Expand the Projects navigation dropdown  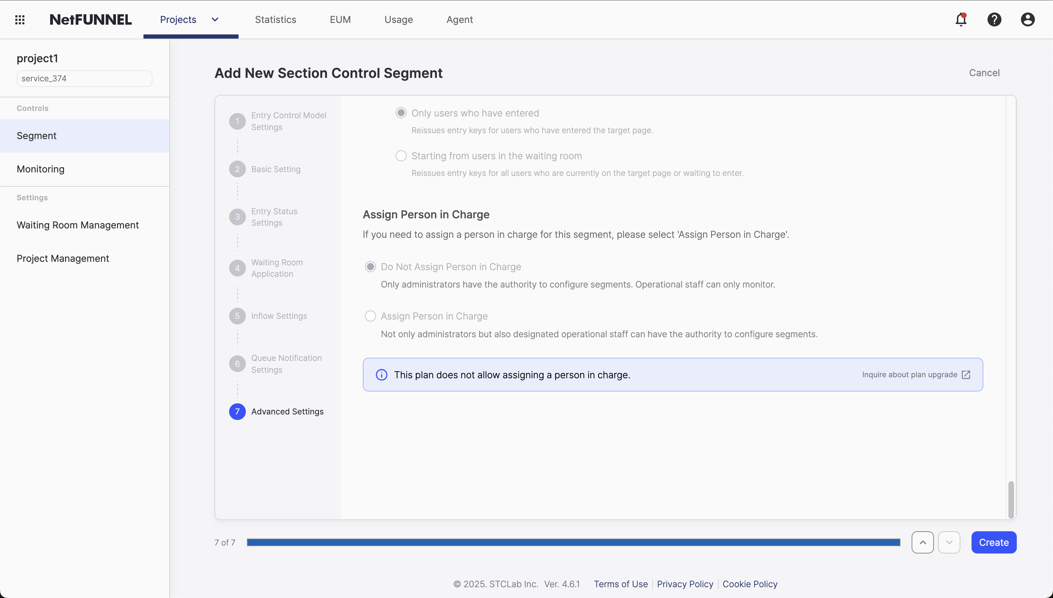215,19
